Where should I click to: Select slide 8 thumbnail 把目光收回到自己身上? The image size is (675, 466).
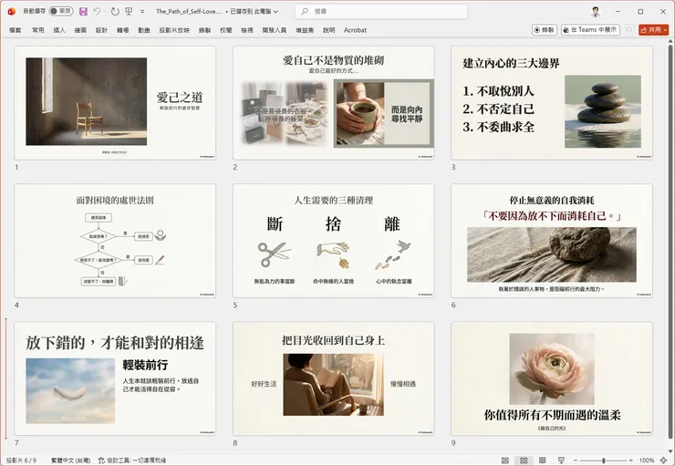(333, 378)
